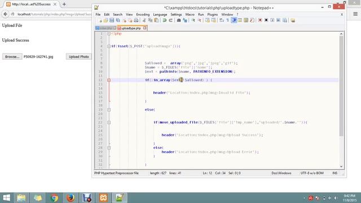Click the editor scrollbar up arrow
361x203 pixels.
tap(341, 34)
